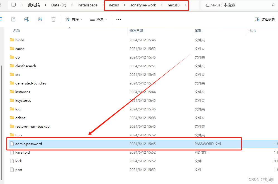This screenshot has height=184, width=278.
Task: Click the vertical scrollbar on left pane edge
Action: [1, 122]
